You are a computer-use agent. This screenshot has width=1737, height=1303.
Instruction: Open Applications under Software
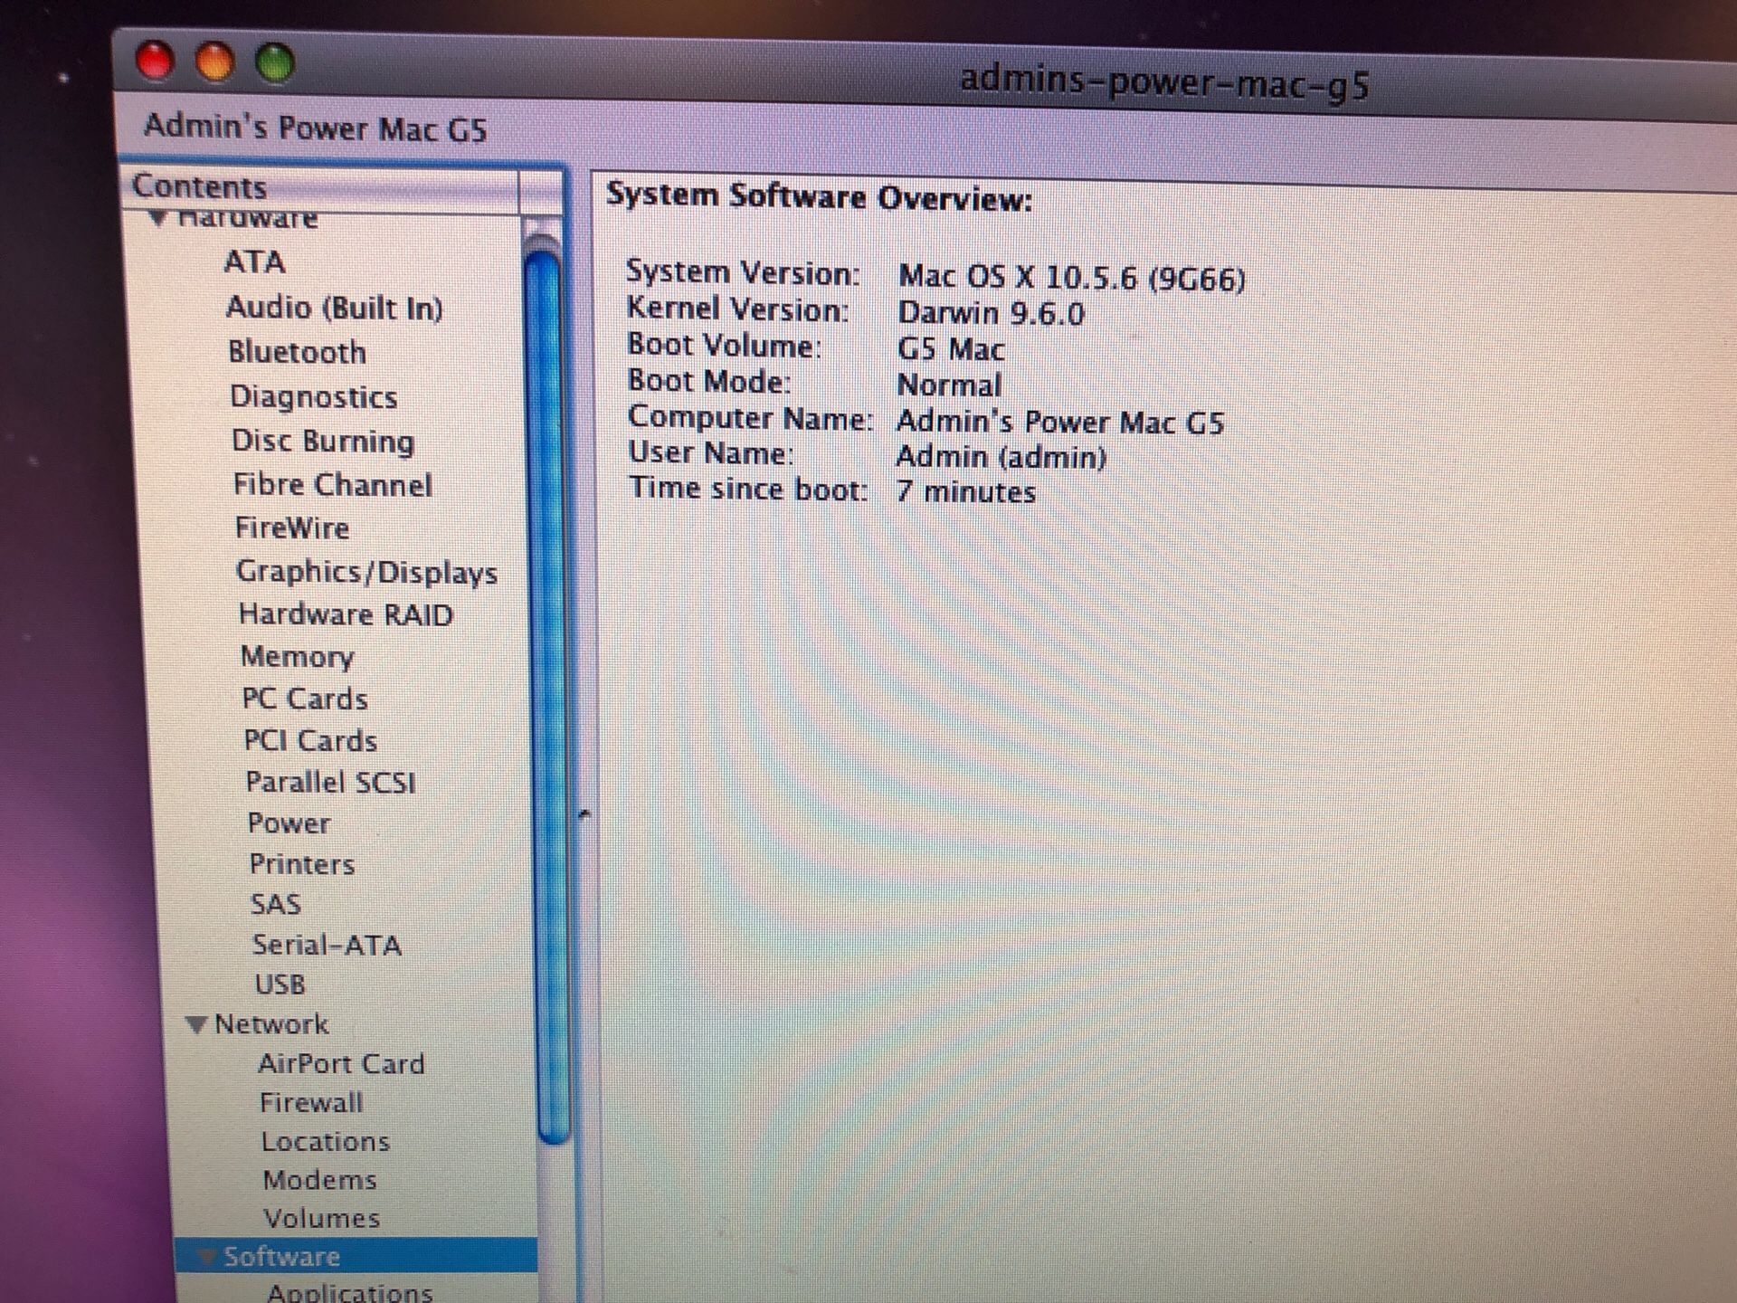pos(349,1292)
